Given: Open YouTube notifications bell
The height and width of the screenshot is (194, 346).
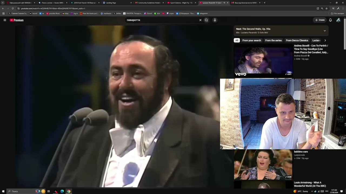Looking at the screenshot, I should coord(330,20).
